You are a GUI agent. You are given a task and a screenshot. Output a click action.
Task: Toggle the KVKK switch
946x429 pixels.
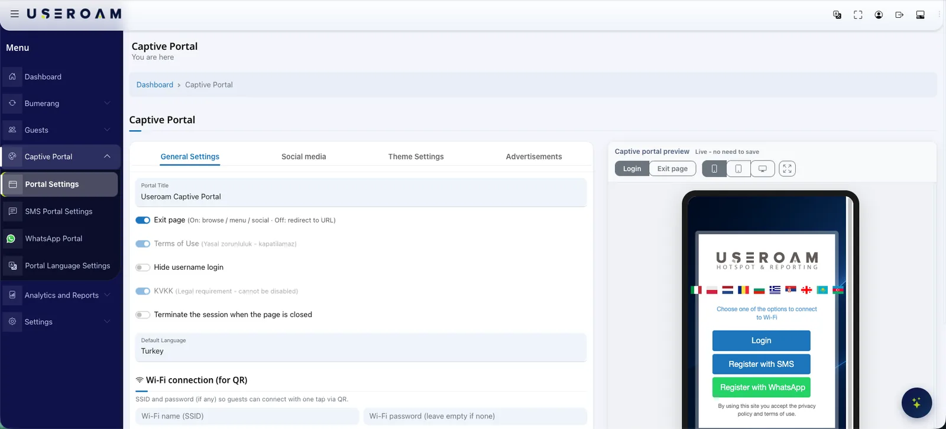click(x=142, y=291)
